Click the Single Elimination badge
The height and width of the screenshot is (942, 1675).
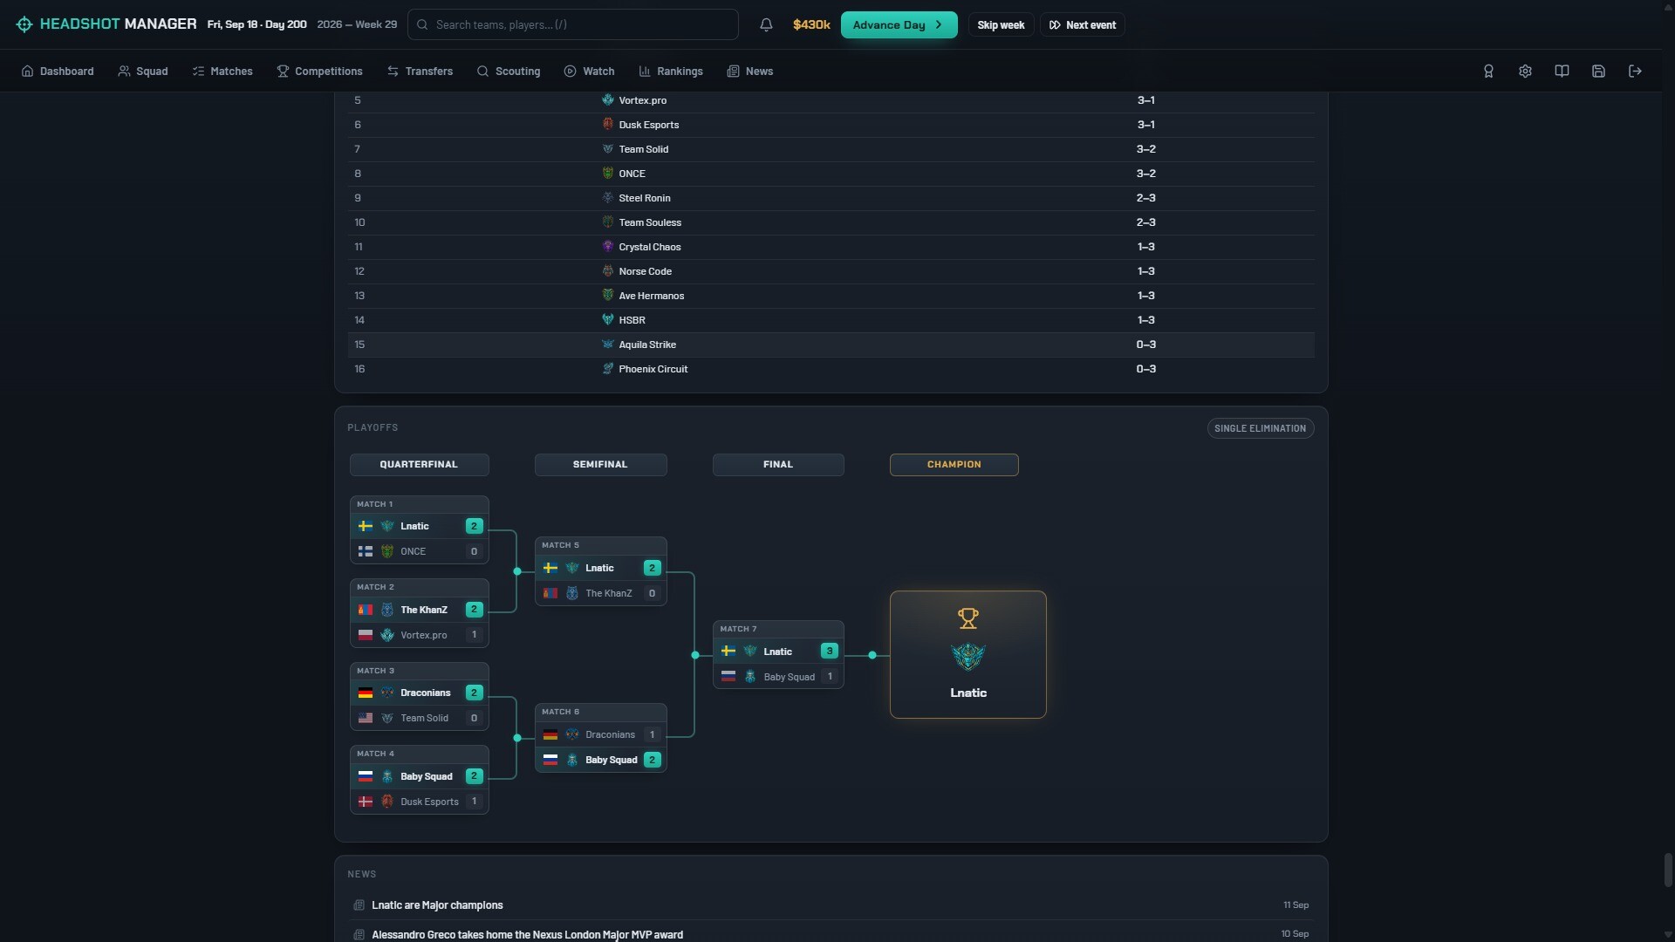1260,428
